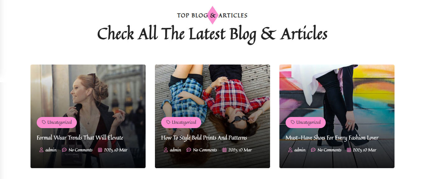This screenshot has height=179, width=425.
Task: Click comment bubble icon on Bold Prints post
Action: [x=189, y=150]
